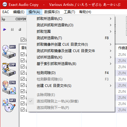
Task: Click ZUN composer cell in first track row
Action: pos(122,54)
